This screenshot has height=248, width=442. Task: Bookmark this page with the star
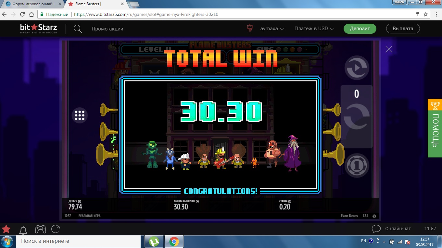[426, 14]
